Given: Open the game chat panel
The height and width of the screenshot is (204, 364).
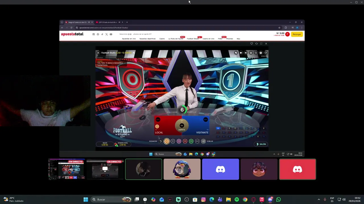Looking at the screenshot, I should point(236,53).
